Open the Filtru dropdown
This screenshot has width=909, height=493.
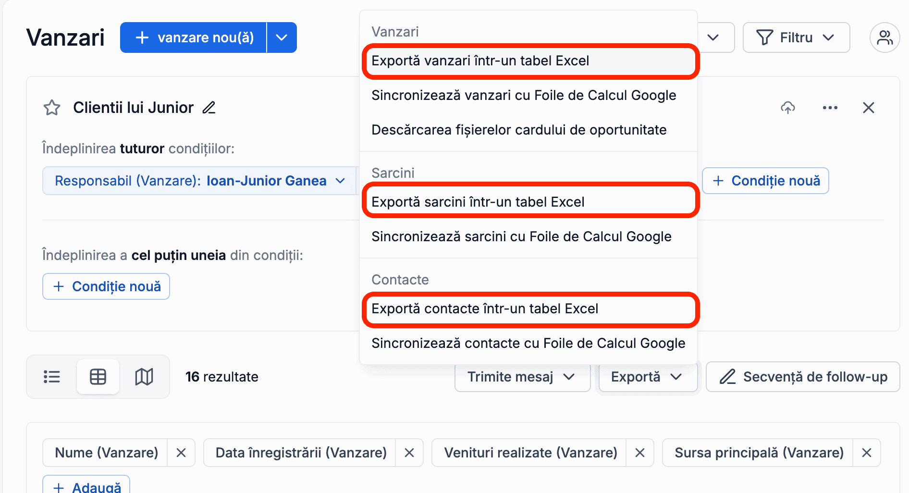[796, 37]
